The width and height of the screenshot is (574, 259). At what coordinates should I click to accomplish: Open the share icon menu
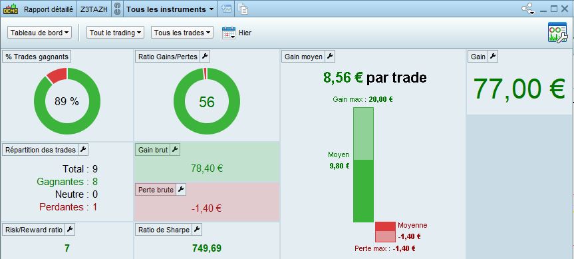528,9
